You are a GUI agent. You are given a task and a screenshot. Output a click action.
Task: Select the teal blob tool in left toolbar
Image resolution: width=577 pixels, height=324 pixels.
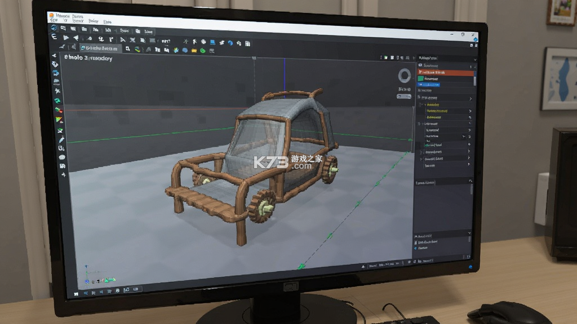57,100
